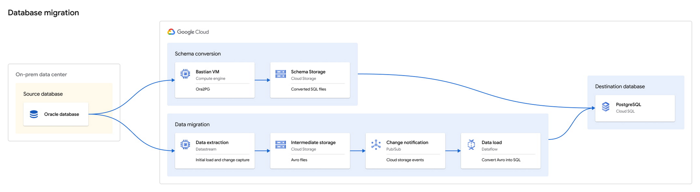Click "Cloud Storage" under Intermediate storage
Viewport: 700px width, 192px height.
click(x=303, y=149)
